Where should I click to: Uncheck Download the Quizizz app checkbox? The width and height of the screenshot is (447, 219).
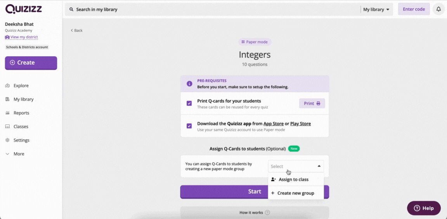(x=189, y=126)
